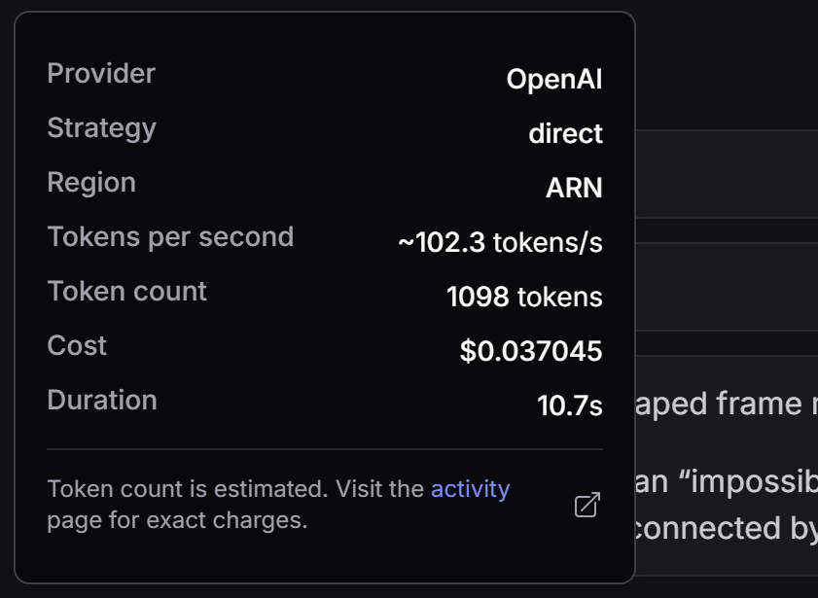Select the direct strategy value
This screenshot has height=598, width=818.
pyautogui.click(x=565, y=134)
